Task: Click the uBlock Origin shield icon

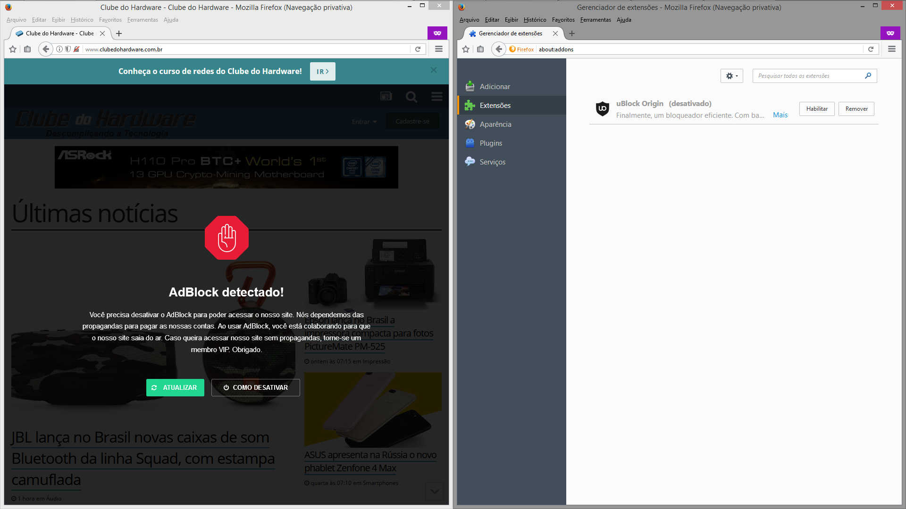Action: (603, 109)
